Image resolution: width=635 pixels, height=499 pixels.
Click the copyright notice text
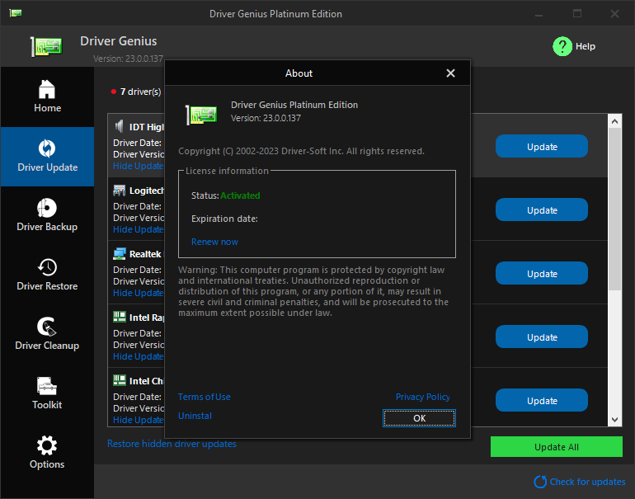point(301,151)
